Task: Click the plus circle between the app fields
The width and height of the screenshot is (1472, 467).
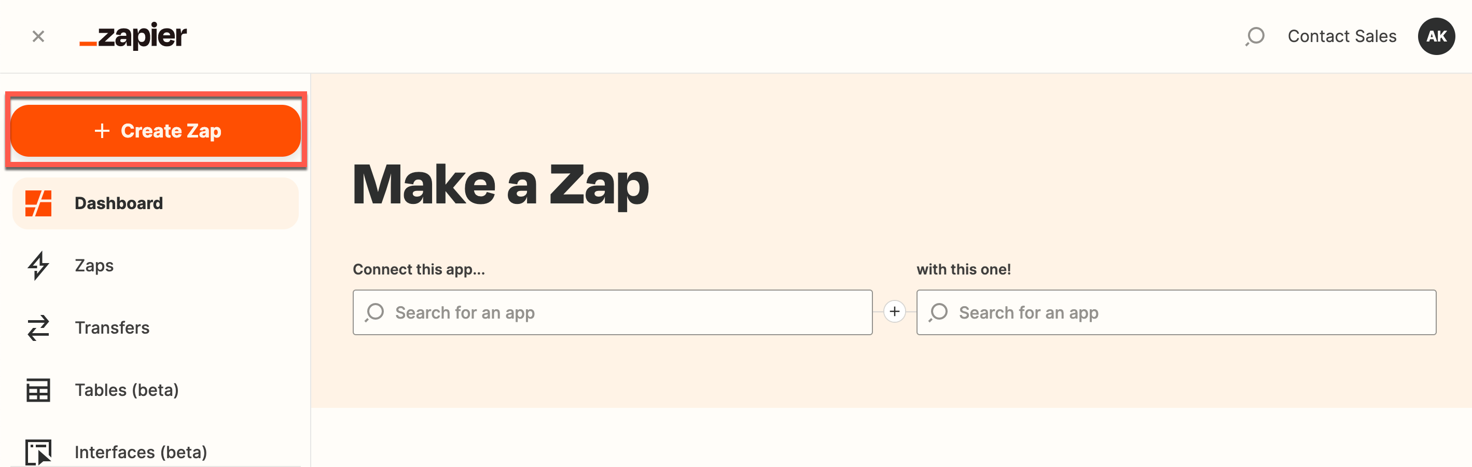Action: tap(894, 312)
